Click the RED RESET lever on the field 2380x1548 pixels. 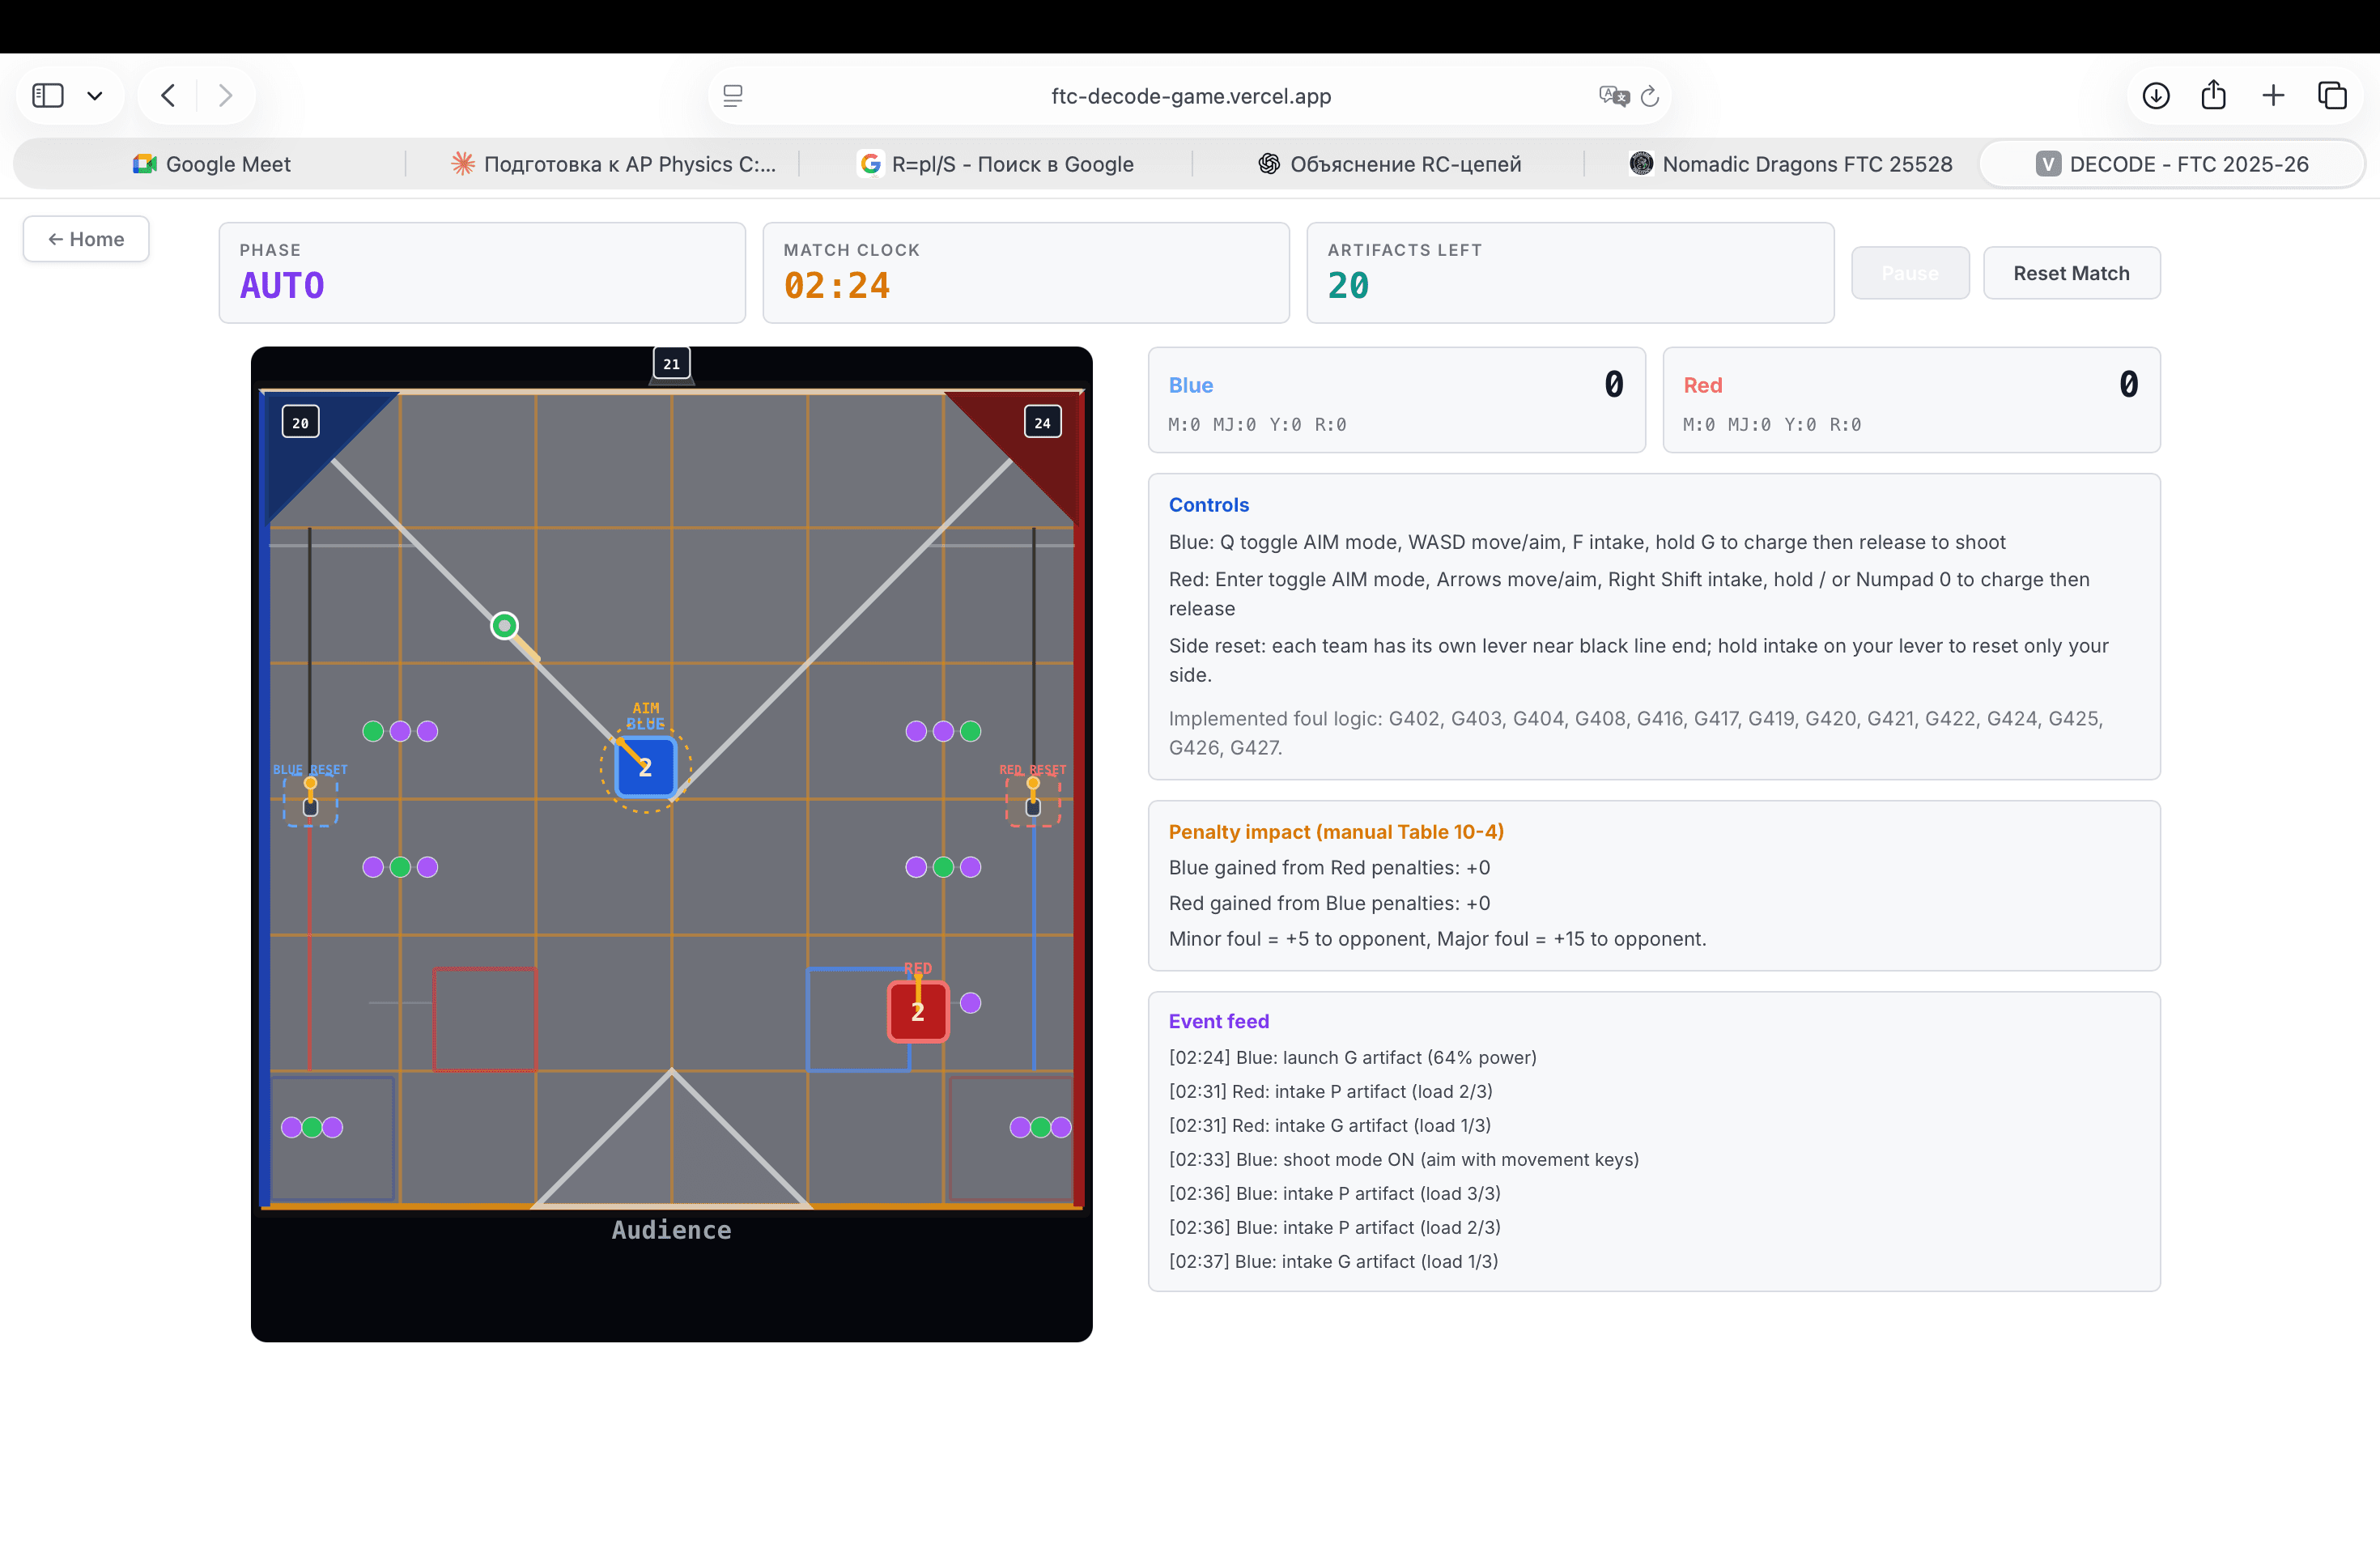tap(1033, 798)
